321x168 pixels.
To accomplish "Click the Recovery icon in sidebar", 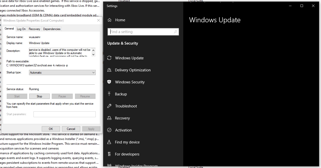I will coord(109,118).
